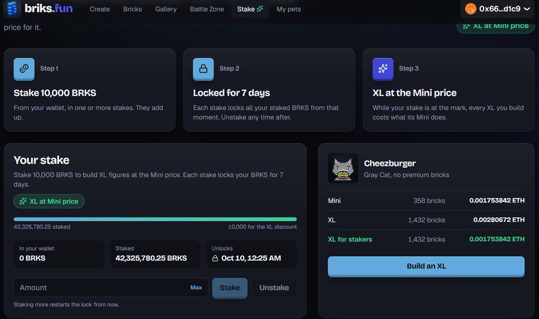The image size is (539, 319).
Task: Click the Cheezburger title text
Action: click(x=390, y=163)
